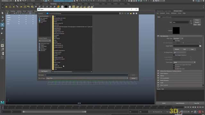
Task: Click the input connection arrow beside file name
Action: 191,21
